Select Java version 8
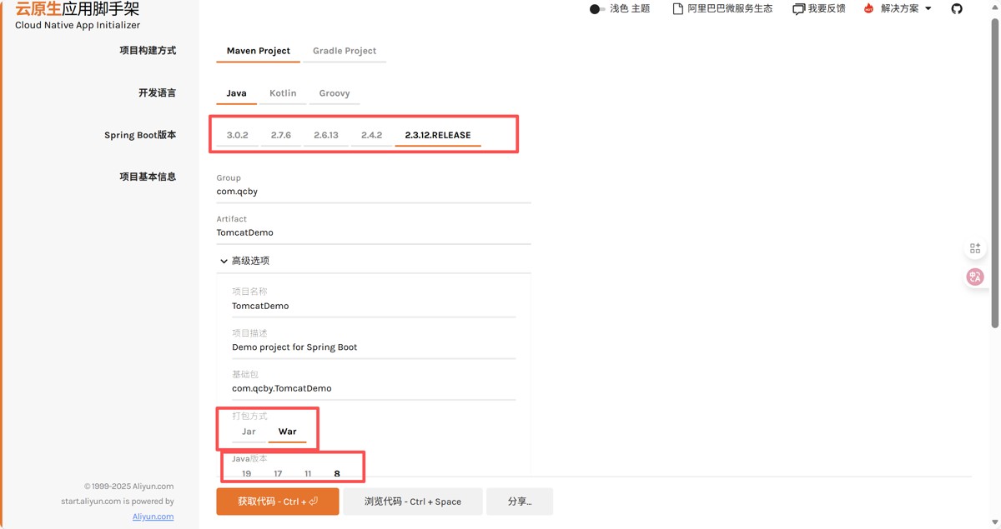Image resolution: width=1001 pixels, height=529 pixels. (x=337, y=473)
